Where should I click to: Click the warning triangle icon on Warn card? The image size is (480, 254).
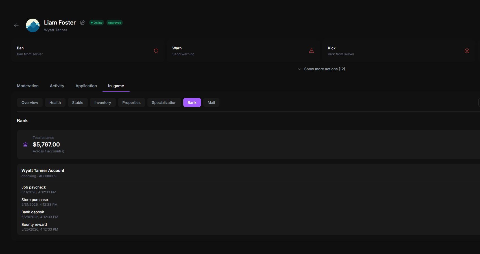(311, 51)
